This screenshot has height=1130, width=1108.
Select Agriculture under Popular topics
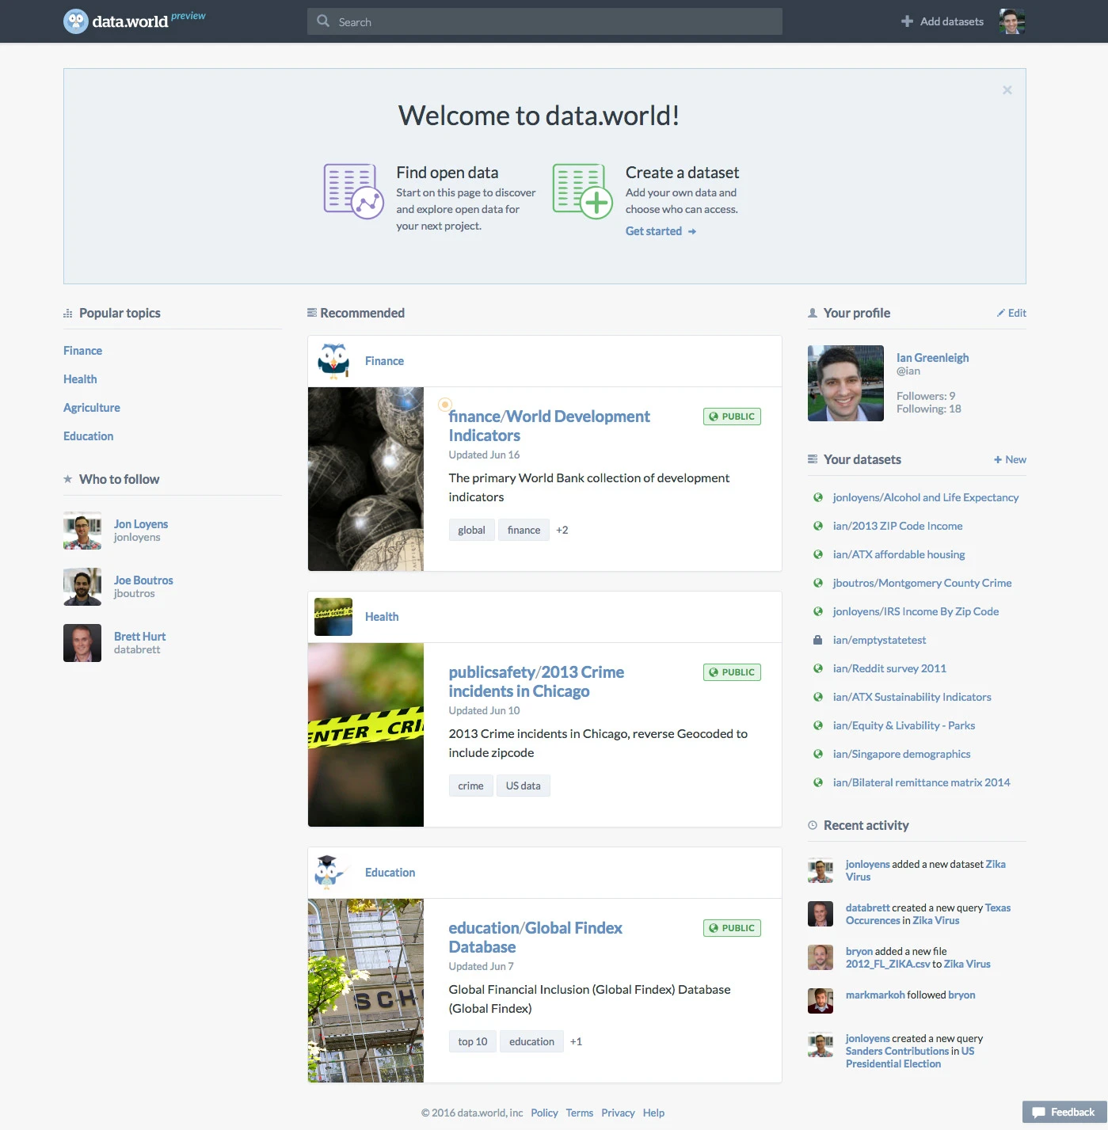pos(91,407)
